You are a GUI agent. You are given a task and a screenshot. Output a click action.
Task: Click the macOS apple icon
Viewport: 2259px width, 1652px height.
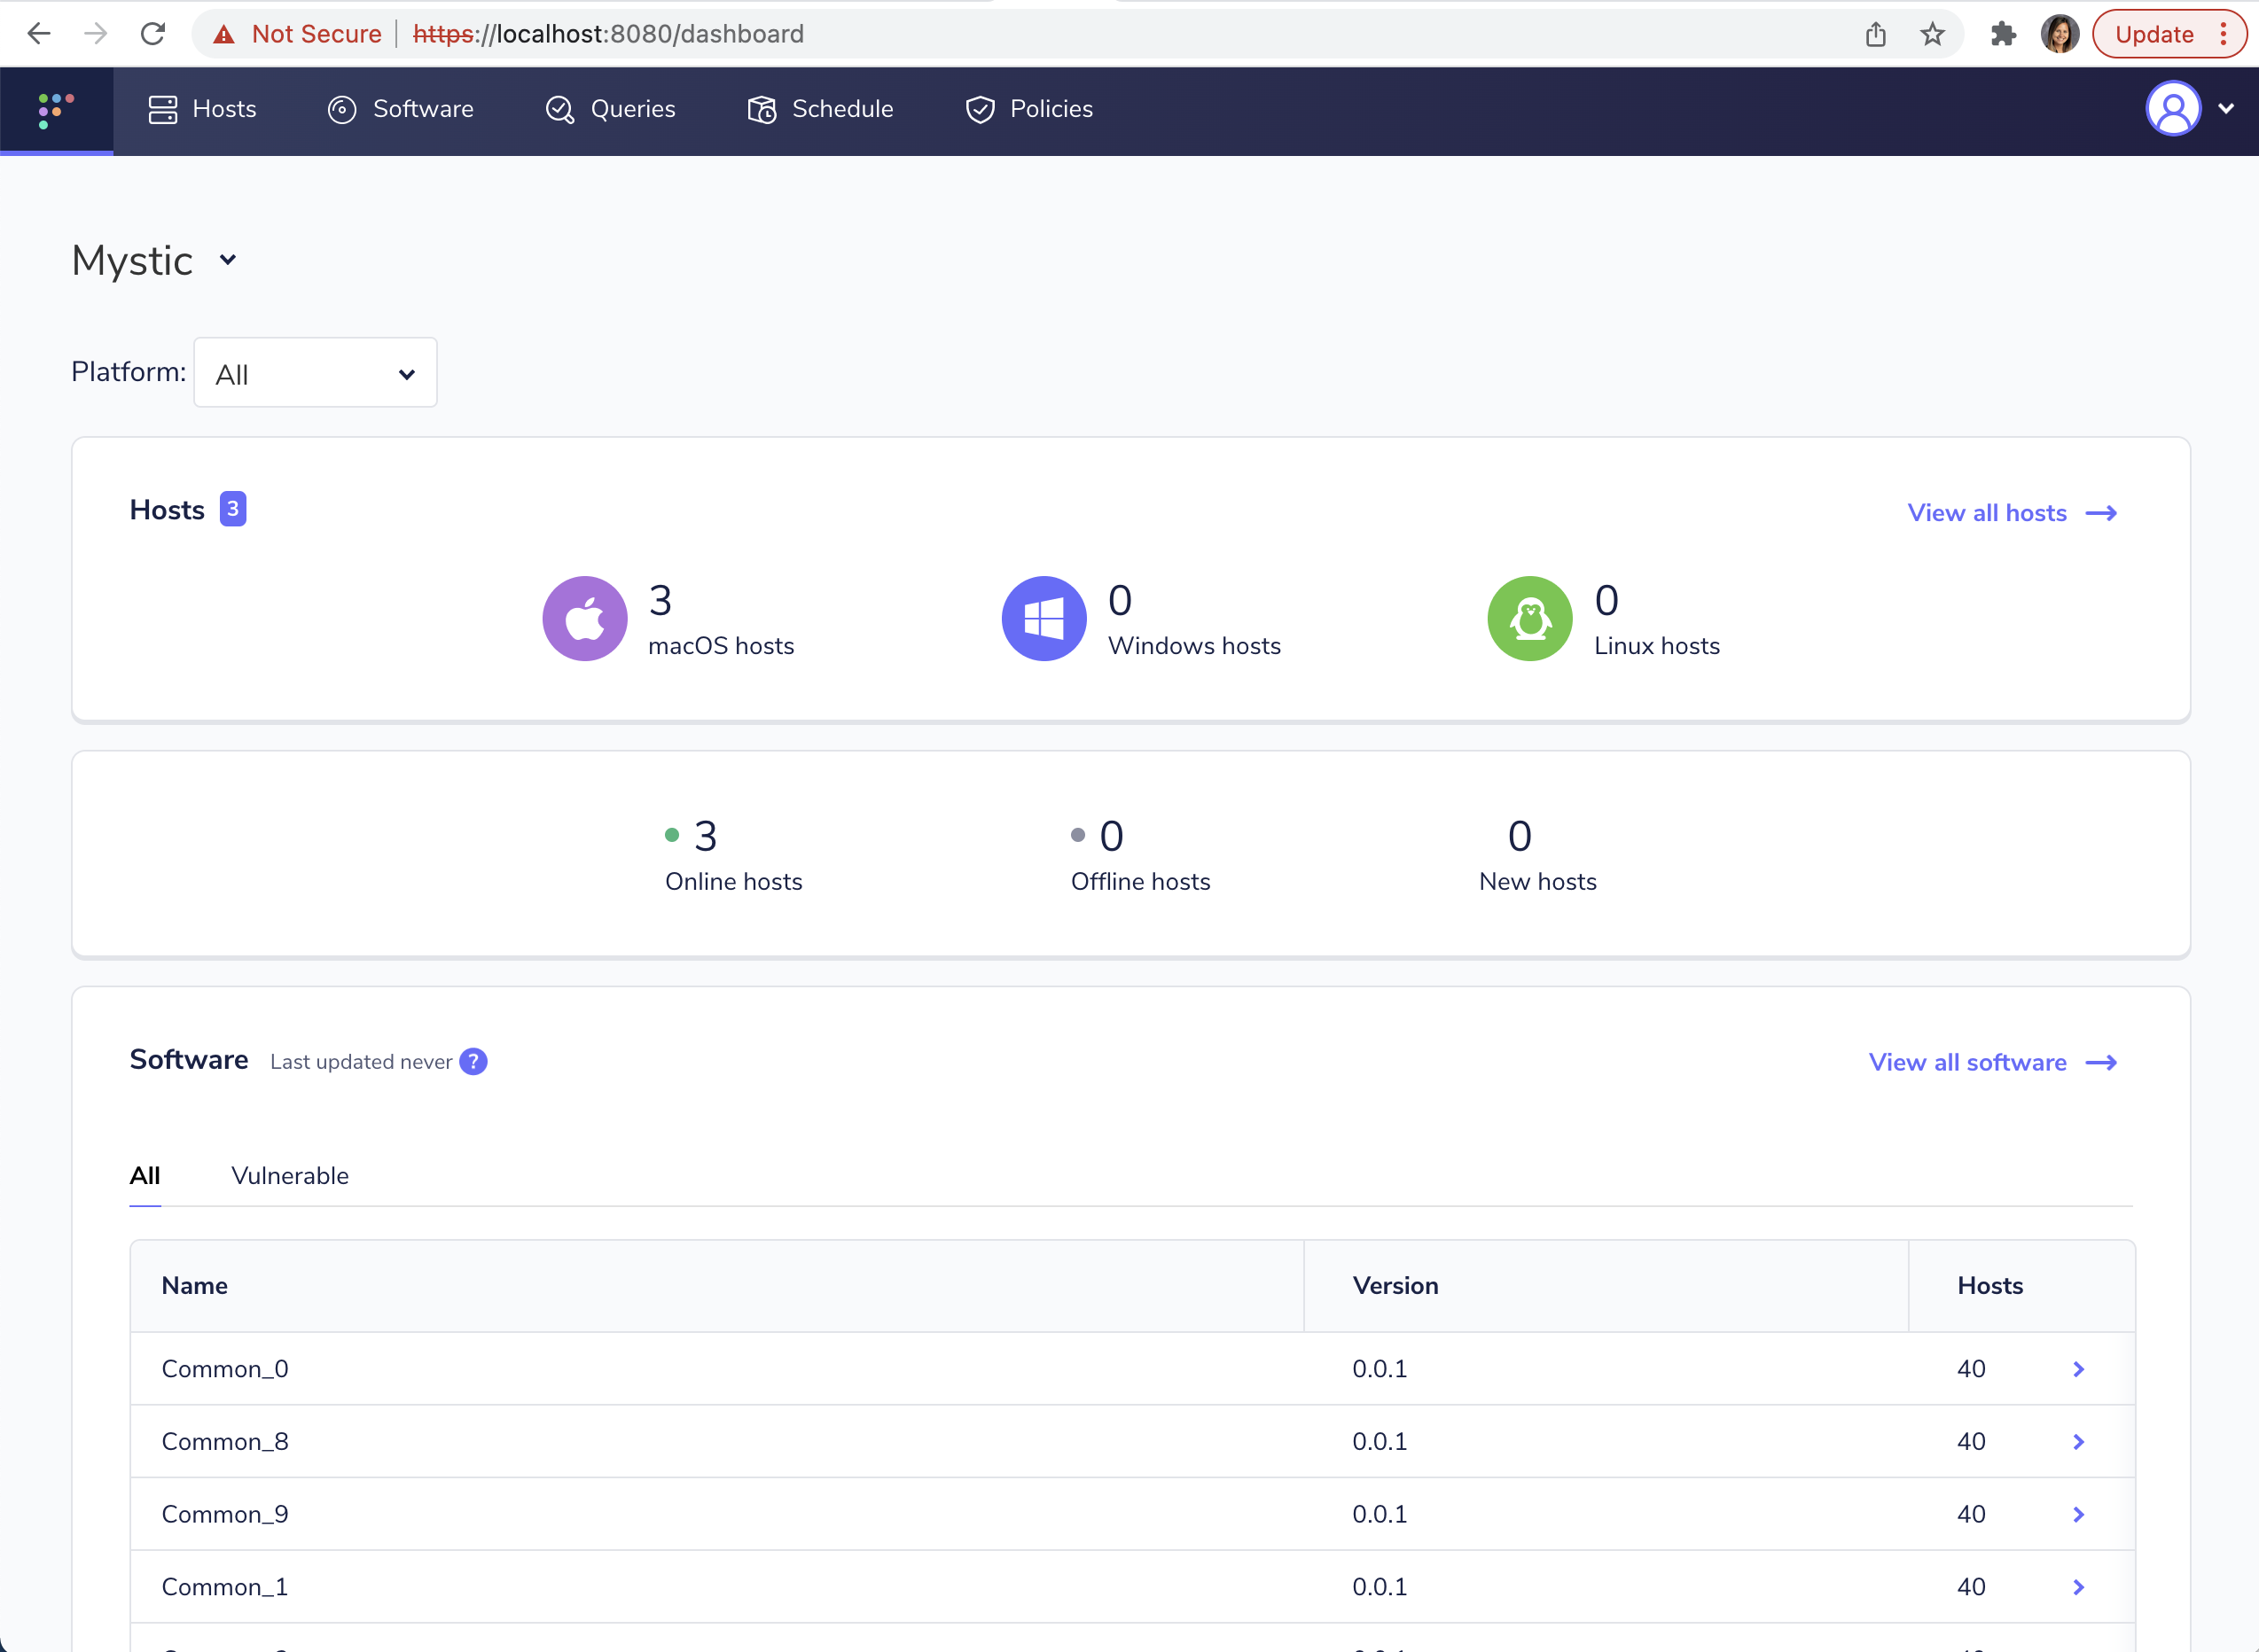585,619
